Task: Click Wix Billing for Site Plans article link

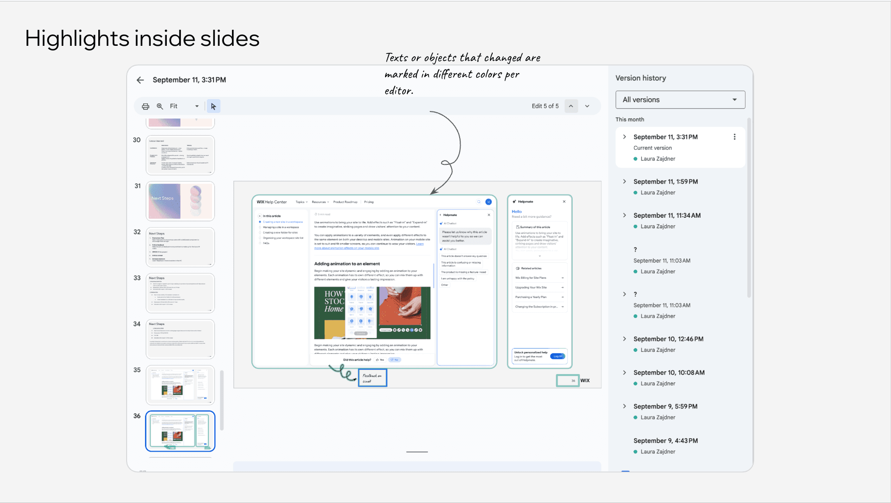Action: pos(539,278)
